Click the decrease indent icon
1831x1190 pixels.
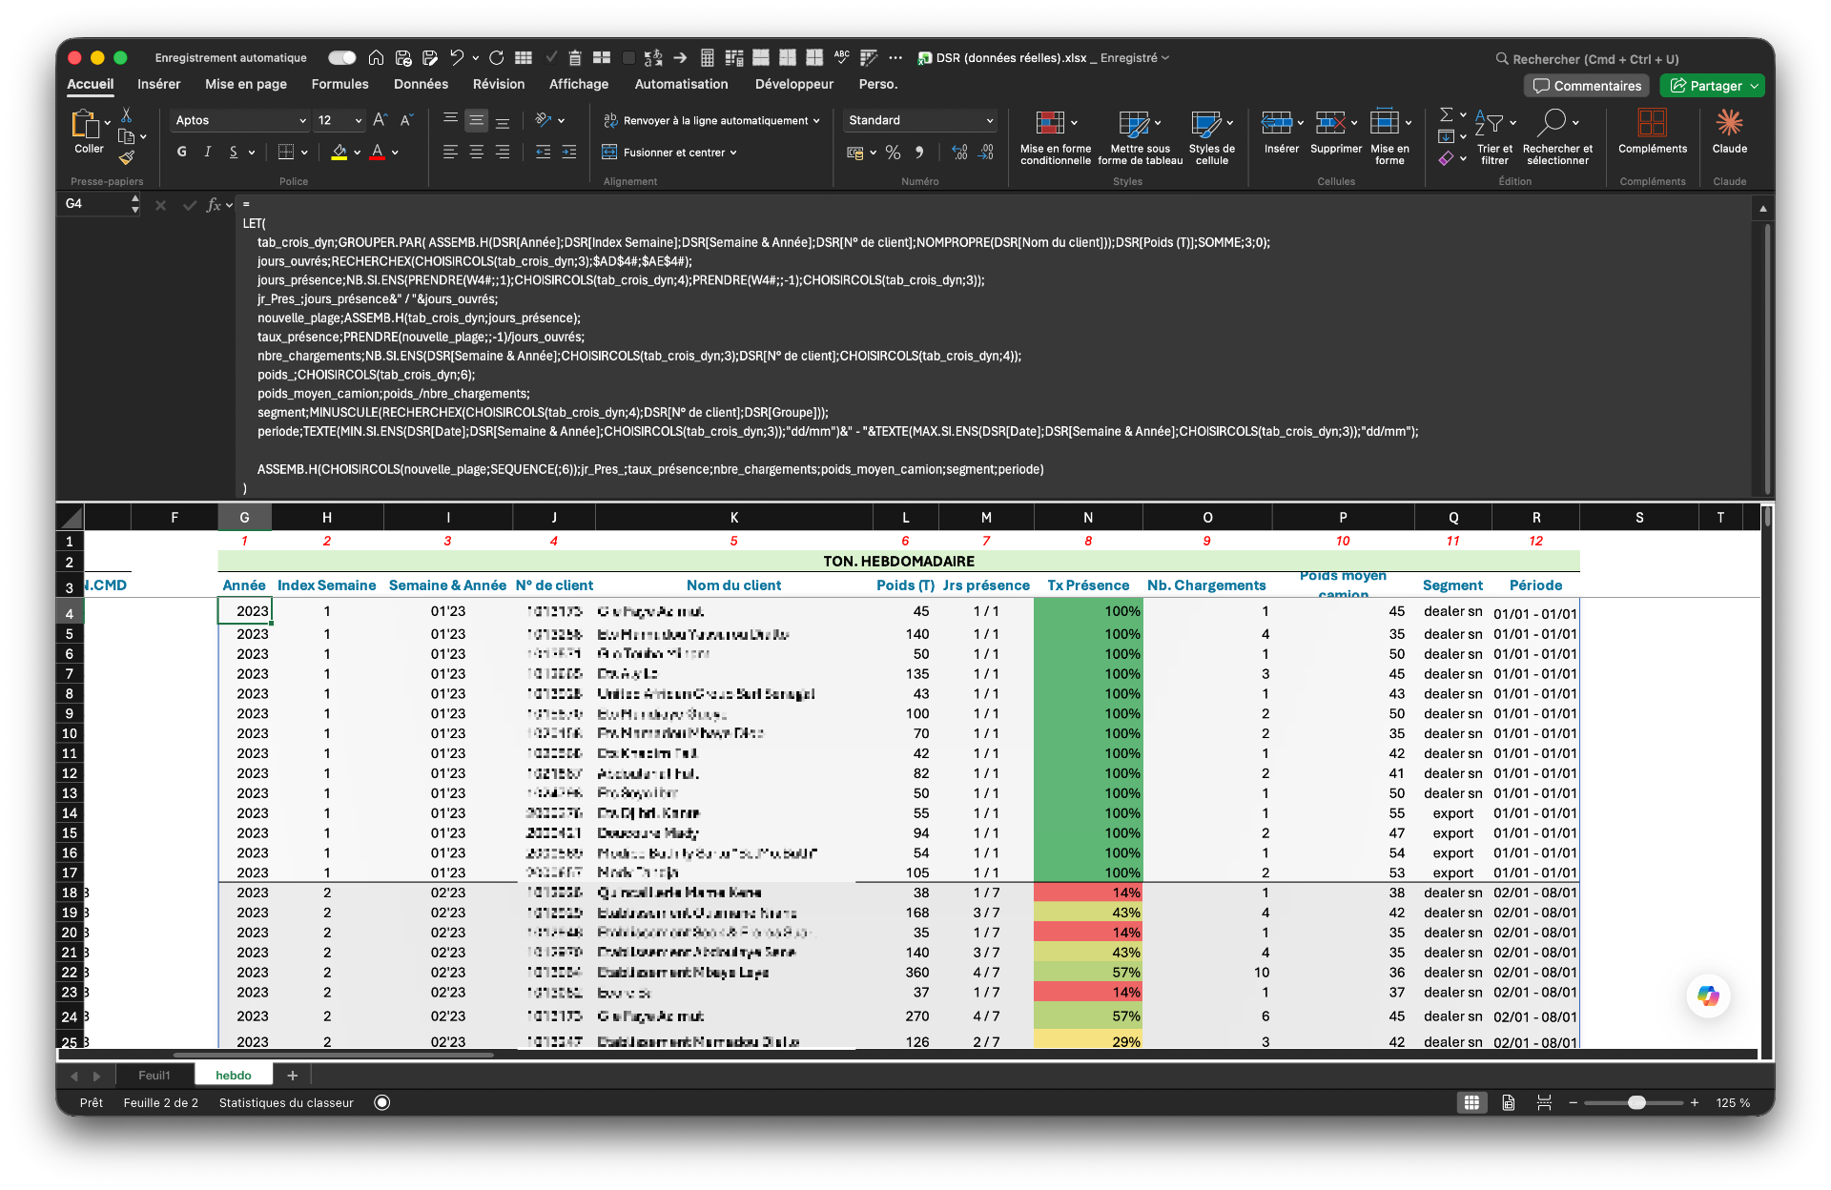[543, 152]
